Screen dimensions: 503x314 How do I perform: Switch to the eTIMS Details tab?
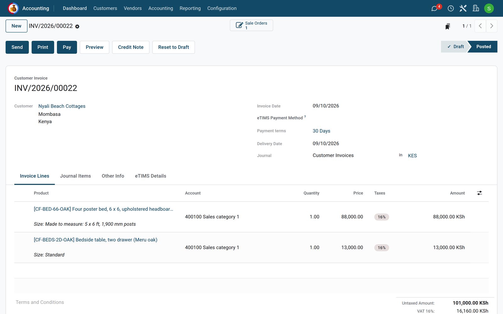(151, 176)
